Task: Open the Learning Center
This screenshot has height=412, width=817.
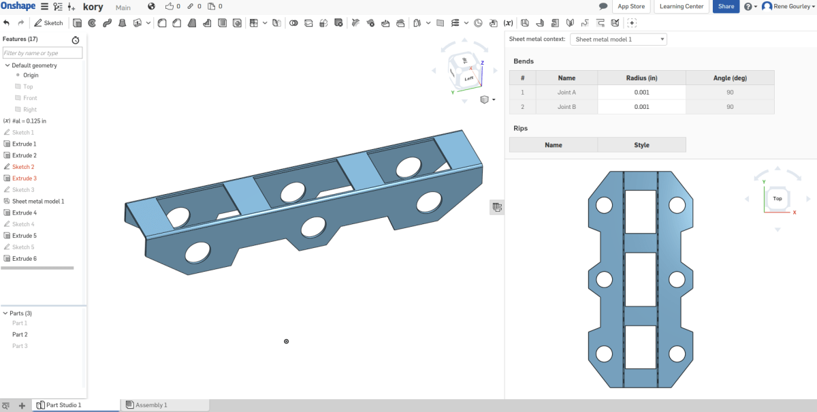Action: pos(681,6)
